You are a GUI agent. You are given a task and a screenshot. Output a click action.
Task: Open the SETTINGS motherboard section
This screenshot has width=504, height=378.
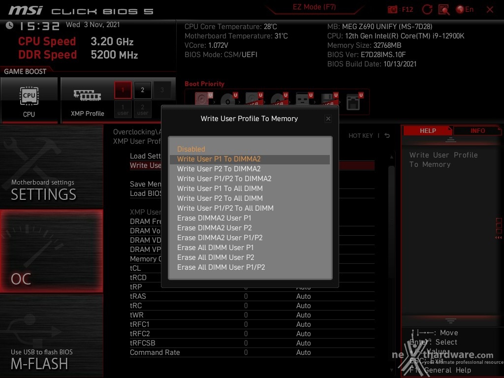coord(51,166)
